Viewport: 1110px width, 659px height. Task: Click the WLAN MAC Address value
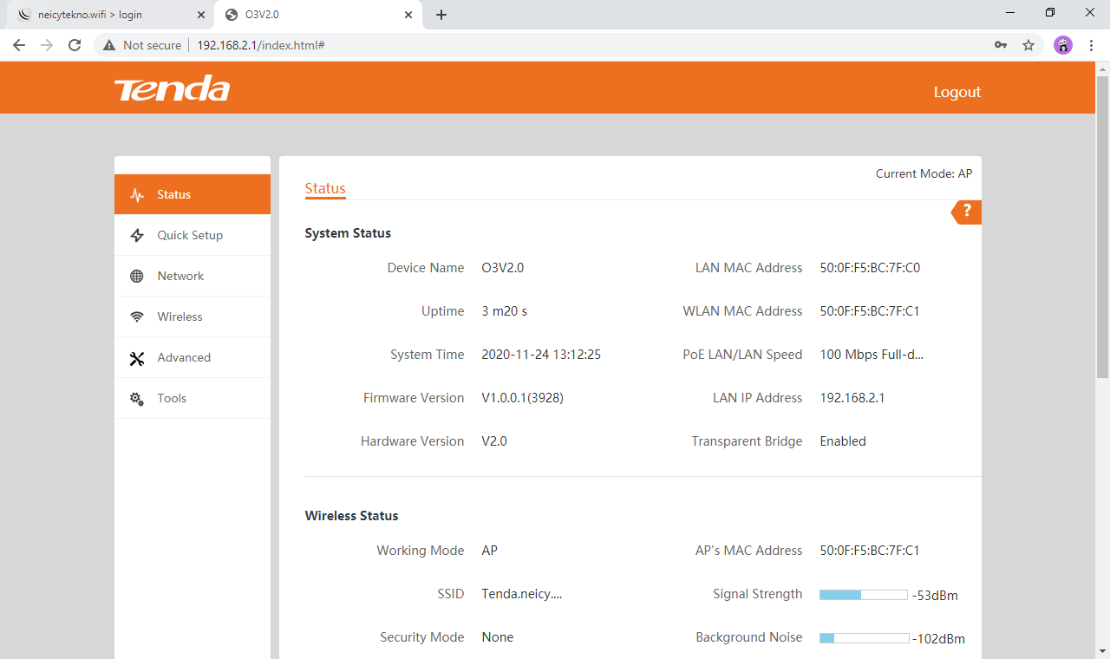pyautogui.click(x=870, y=312)
